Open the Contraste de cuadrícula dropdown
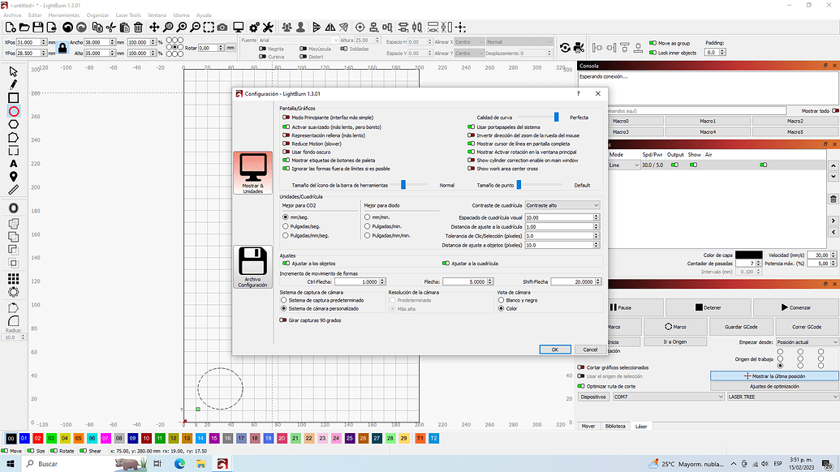The image size is (840, 472). (x=562, y=205)
